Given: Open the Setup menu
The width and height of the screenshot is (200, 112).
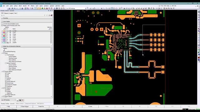Looking at the screenshot, I should [x=16, y=6].
